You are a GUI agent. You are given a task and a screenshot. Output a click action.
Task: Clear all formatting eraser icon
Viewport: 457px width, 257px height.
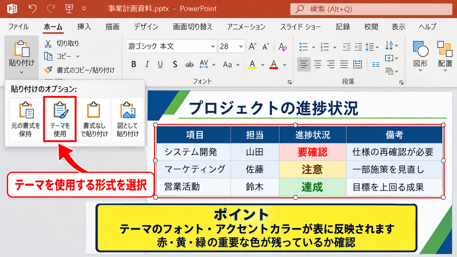pos(283,47)
